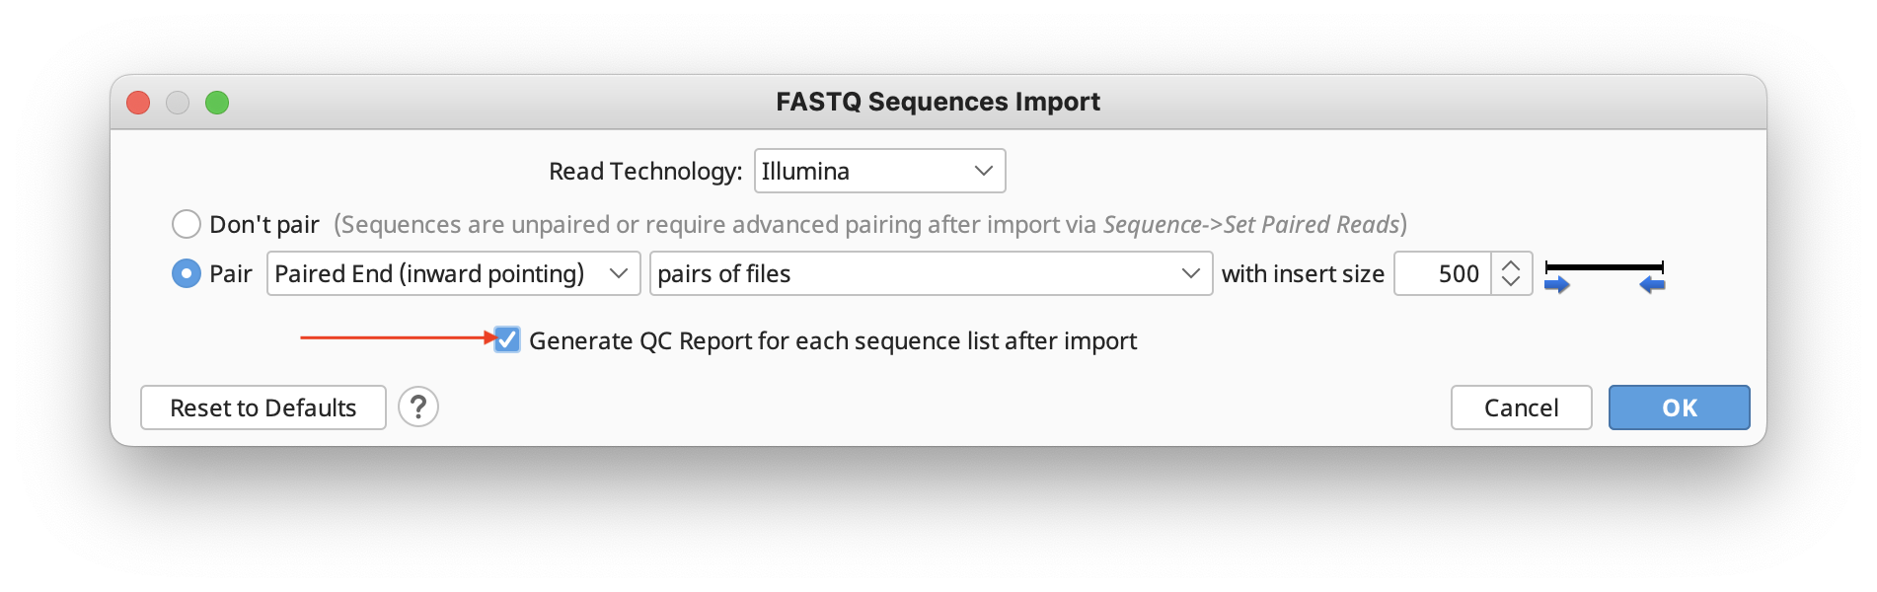Increase insert size with up arrow
The height and width of the screenshot is (592, 1877).
pos(1511,264)
